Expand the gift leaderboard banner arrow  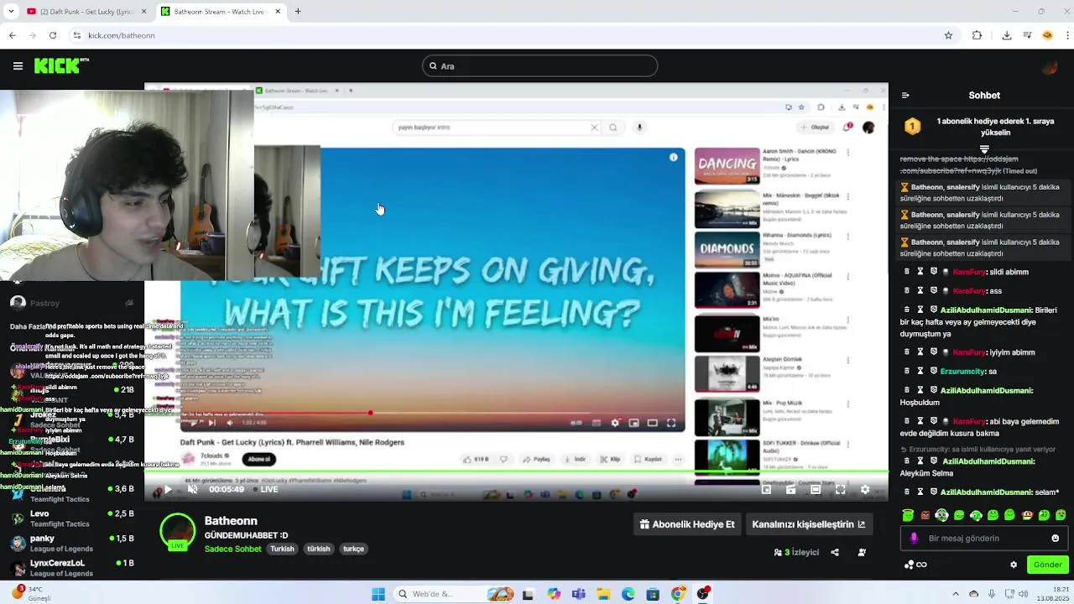(x=984, y=149)
